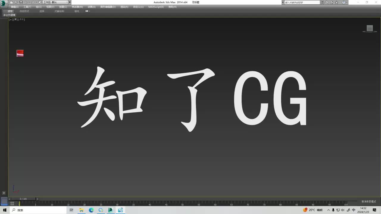This screenshot has width=381, height=214.
Task: Open the viewport view name label menu
Action: pos(16,20)
